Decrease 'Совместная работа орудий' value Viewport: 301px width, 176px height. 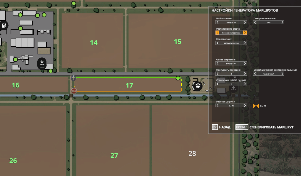pos(217,84)
